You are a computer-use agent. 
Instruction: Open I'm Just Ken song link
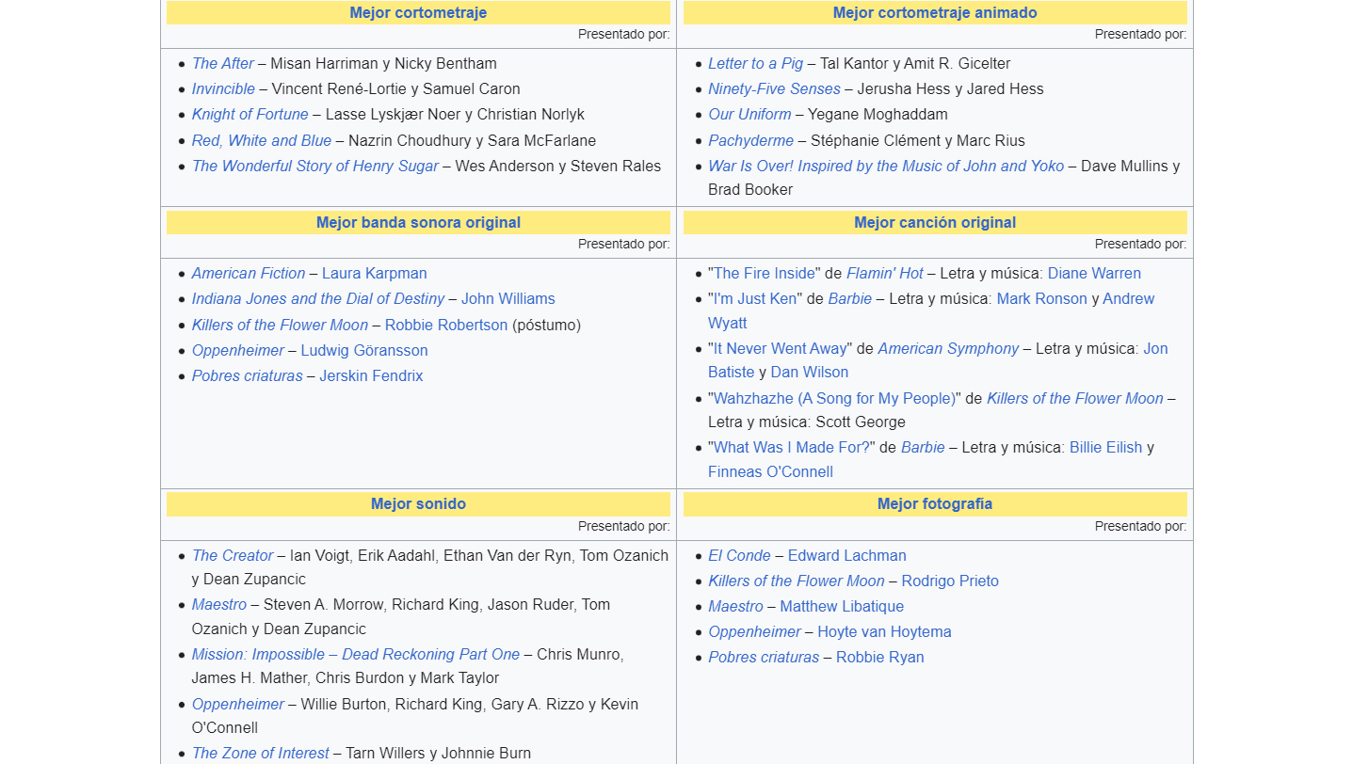coord(755,299)
